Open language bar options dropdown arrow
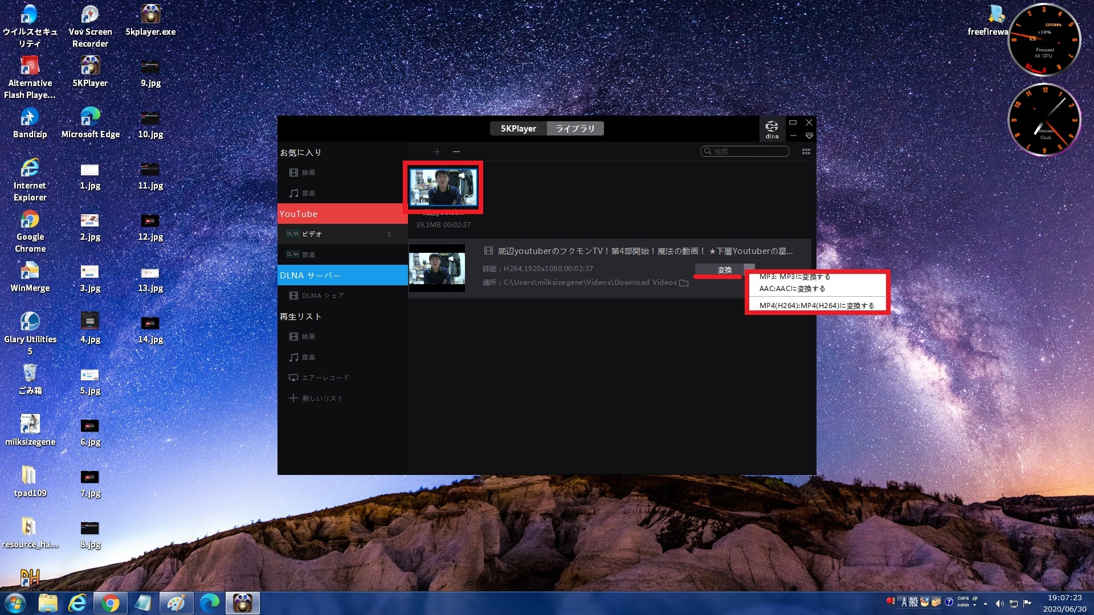 click(x=974, y=605)
